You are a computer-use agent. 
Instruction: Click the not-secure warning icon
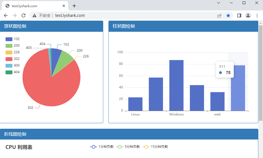(x=34, y=15)
